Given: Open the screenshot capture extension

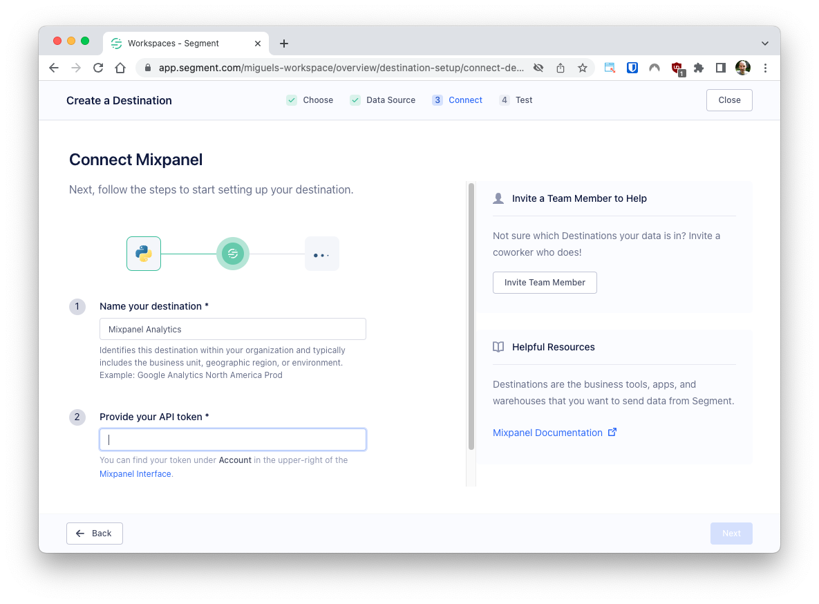Looking at the screenshot, I should tap(610, 68).
